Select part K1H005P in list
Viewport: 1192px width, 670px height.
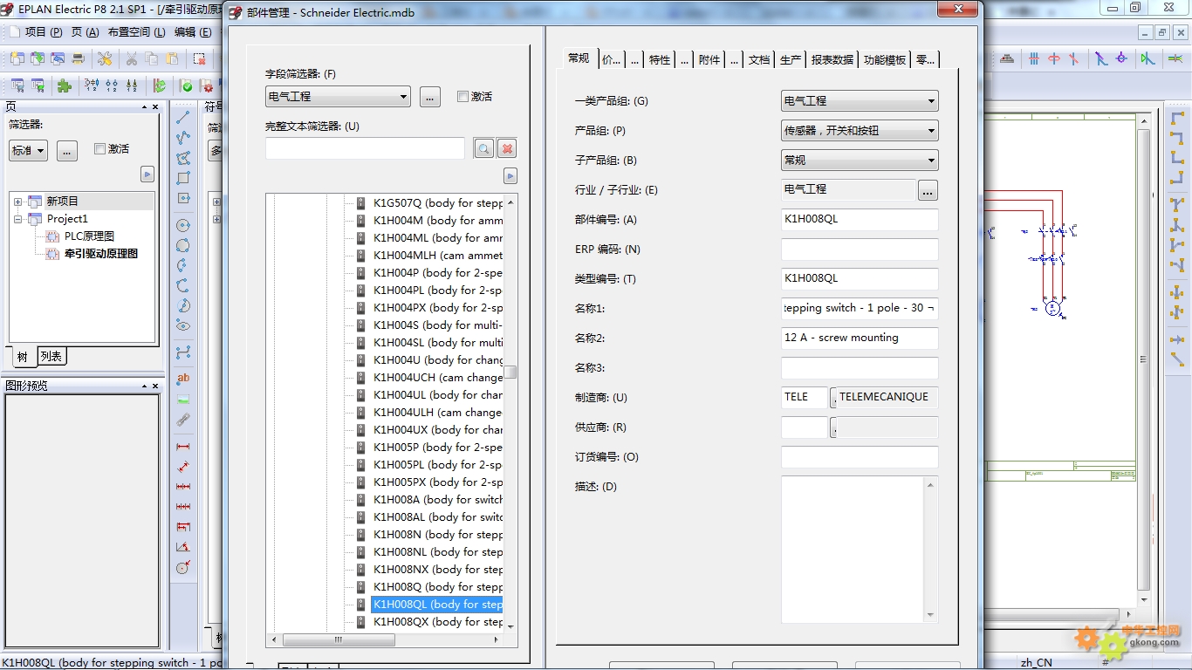point(437,448)
